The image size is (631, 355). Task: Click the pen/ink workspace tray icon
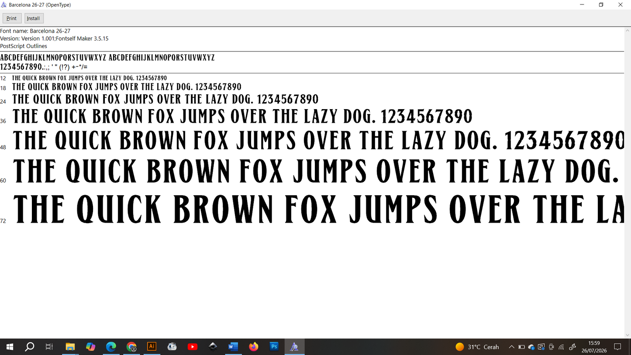click(x=572, y=347)
